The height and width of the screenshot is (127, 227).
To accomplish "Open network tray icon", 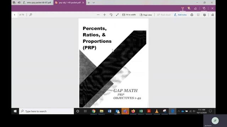I will [x=190, y=111].
